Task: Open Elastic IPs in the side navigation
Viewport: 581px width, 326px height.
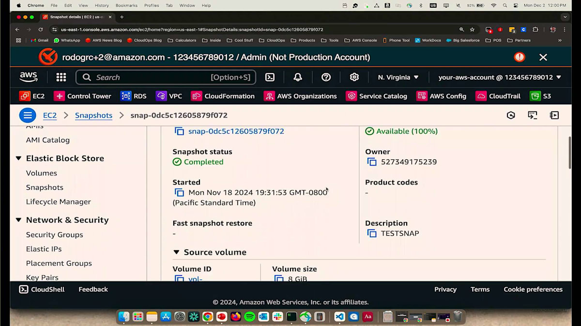Action: tap(44, 249)
